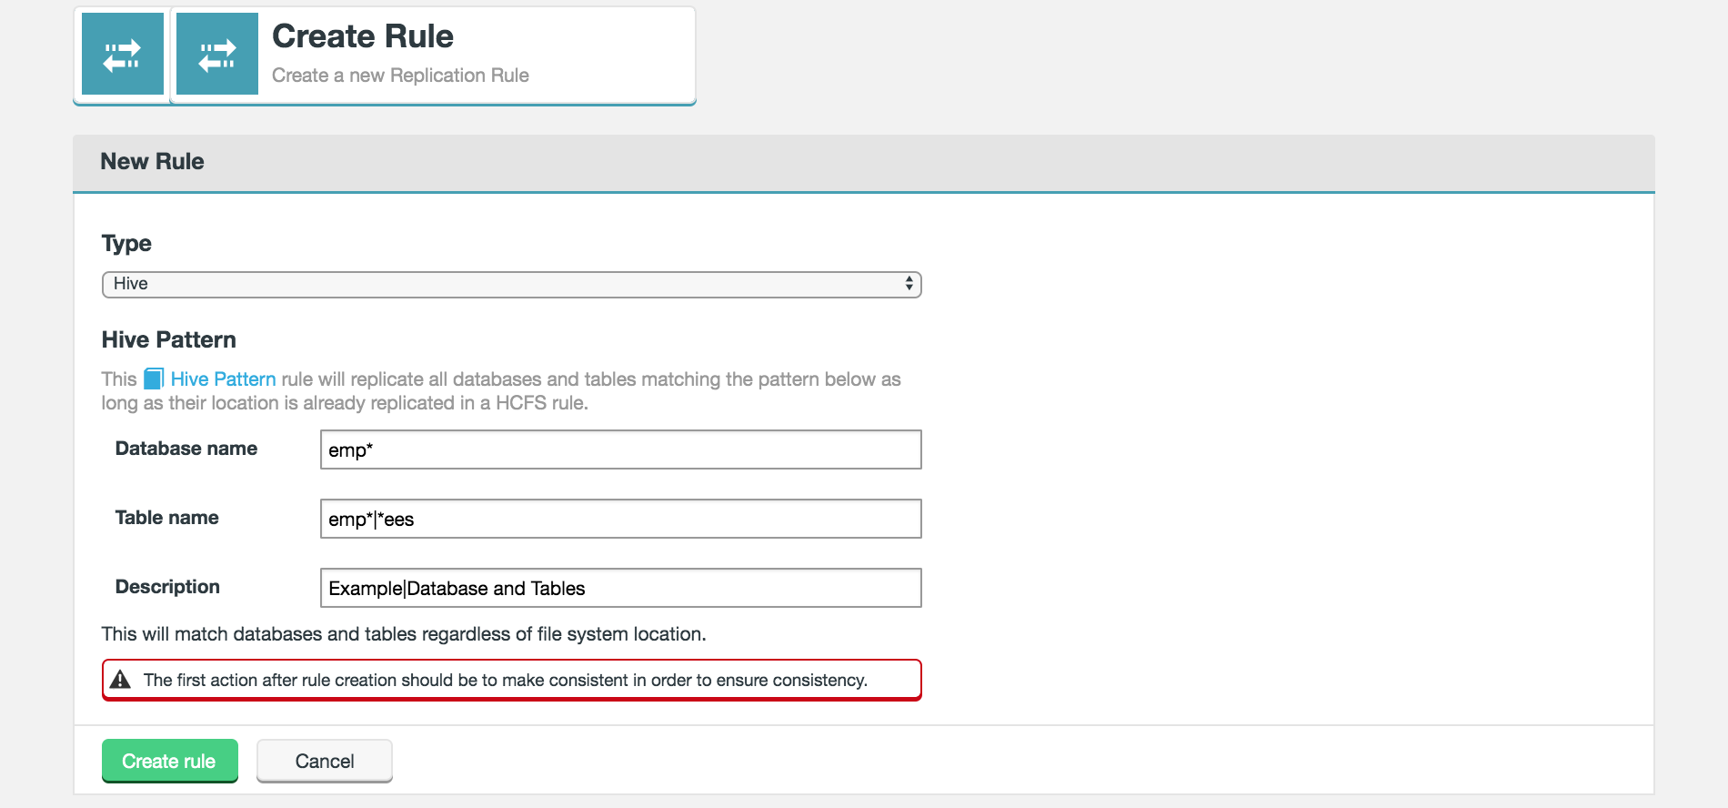This screenshot has width=1728, height=808.
Task: Focus the Database name input field
Action: pyautogui.click(x=620, y=449)
